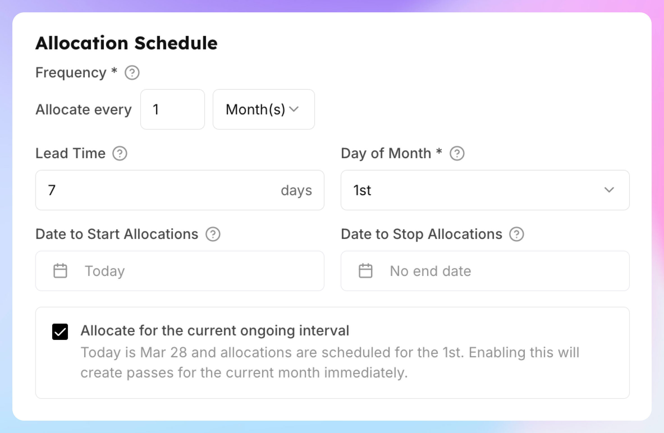Click the No end date placeholder text
The height and width of the screenshot is (433, 664).
click(x=431, y=271)
